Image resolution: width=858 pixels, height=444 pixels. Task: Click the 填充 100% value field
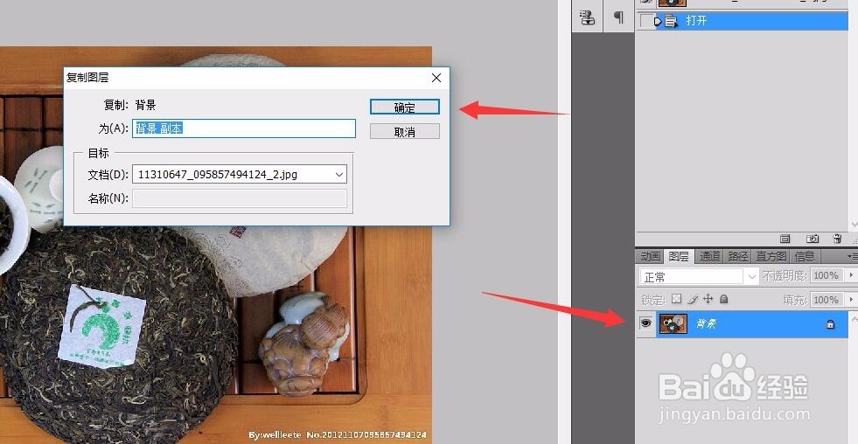[x=827, y=300]
